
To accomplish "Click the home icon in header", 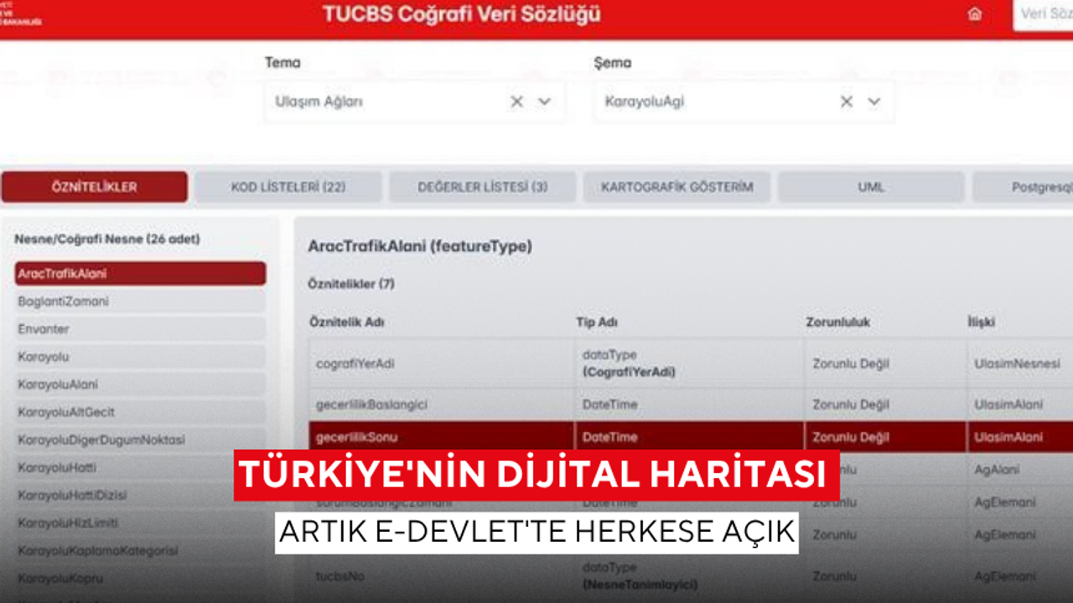I will click(x=974, y=14).
